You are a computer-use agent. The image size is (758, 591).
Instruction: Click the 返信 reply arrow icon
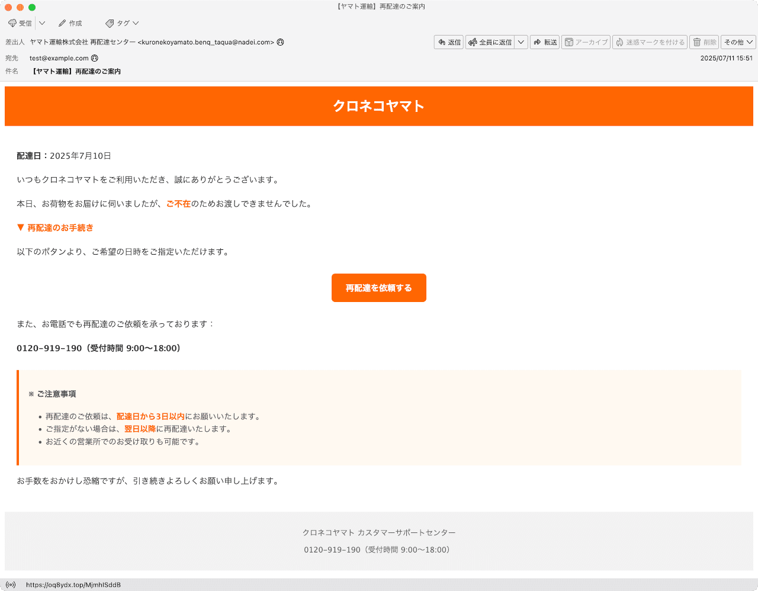442,42
